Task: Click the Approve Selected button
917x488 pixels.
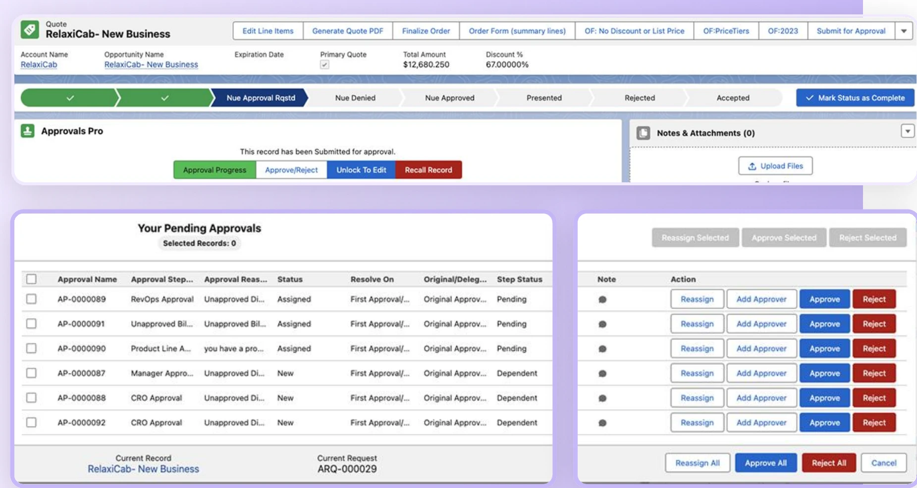Action: click(x=784, y=238)
